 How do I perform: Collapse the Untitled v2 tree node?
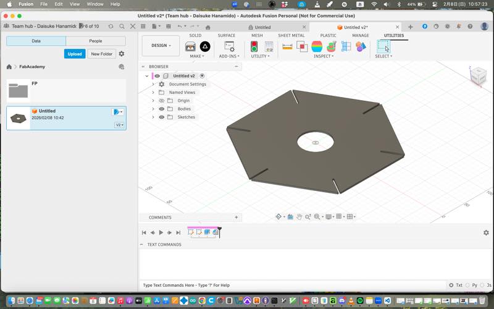147,76
